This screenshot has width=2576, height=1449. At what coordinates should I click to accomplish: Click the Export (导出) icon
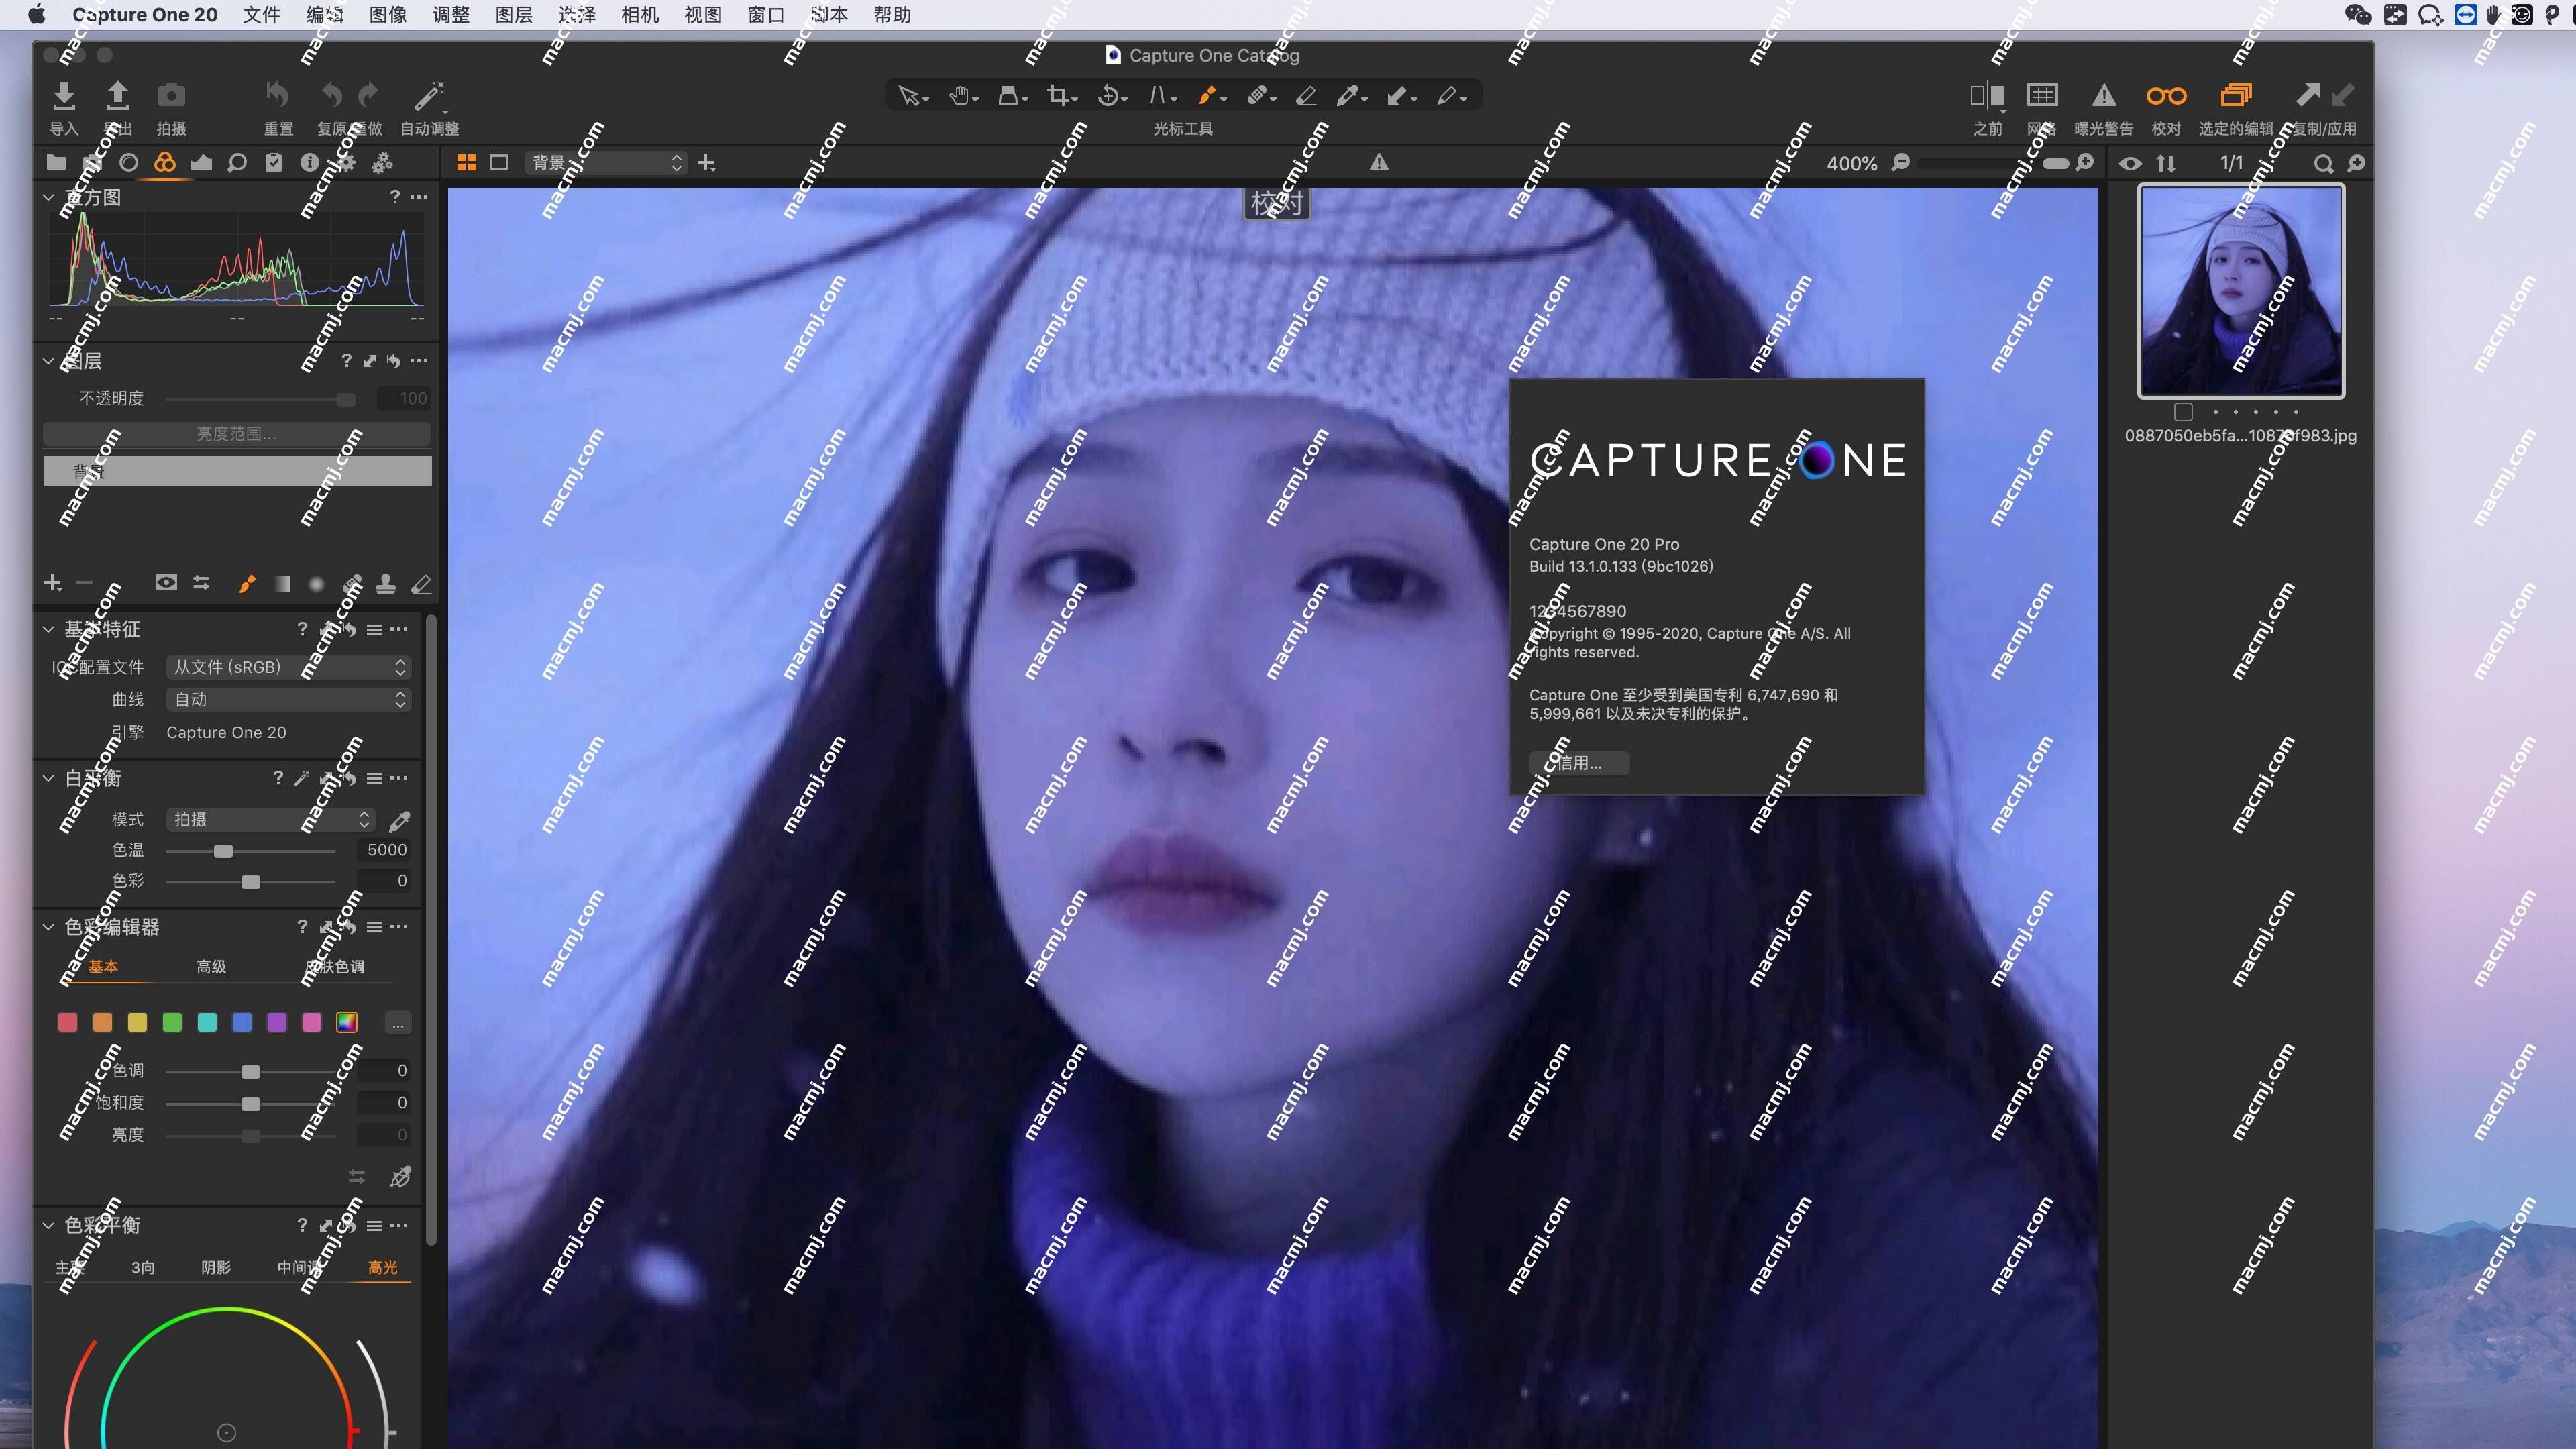pos(117,96)
